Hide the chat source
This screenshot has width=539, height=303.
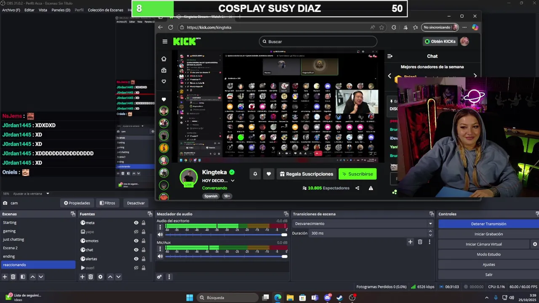136,250
